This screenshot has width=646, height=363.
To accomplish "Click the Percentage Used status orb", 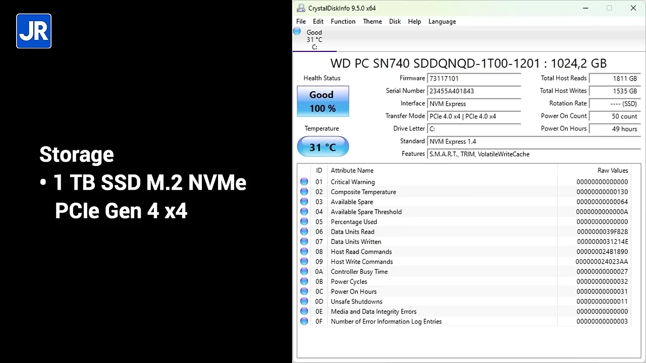I will pyautogui.click(x=304, y=222).
